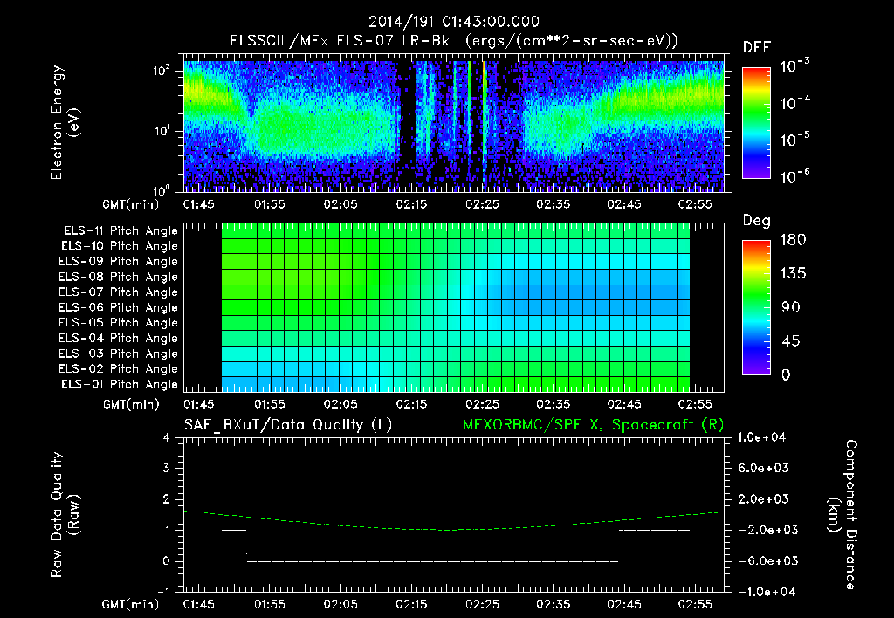
Task: Click the 02:45 tick label on the bottom panel
Action: click(x=623, y=604)
